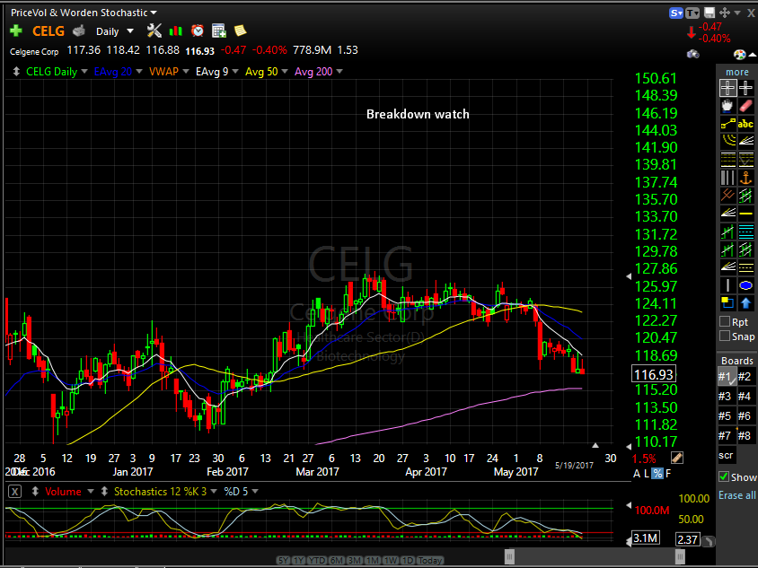758x568 pixels.
Task: Open the Avg 200 indicator dropdown
Action: pyautogui.click(x=339, y=72)
